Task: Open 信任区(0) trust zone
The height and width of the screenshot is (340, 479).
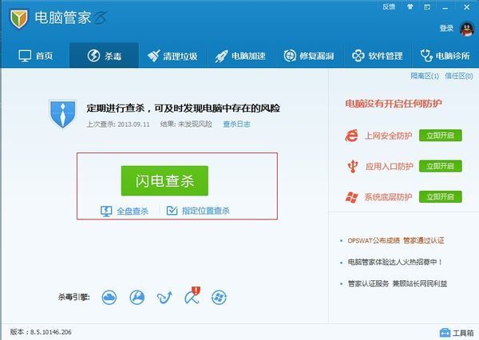Action: [459, 76]
